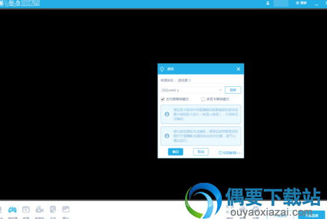Open the user account icon
Viewport: 327px width, 219px height.
click(268, 3)
